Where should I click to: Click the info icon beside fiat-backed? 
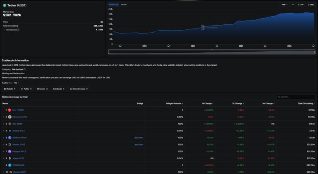pyautogui.click(x=24, y=70)
